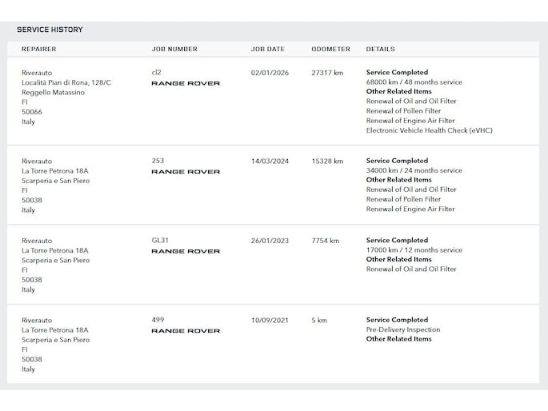548x411 pixels.
Task: Click the 7754 km odometer reading
Action: pos(326,241)
